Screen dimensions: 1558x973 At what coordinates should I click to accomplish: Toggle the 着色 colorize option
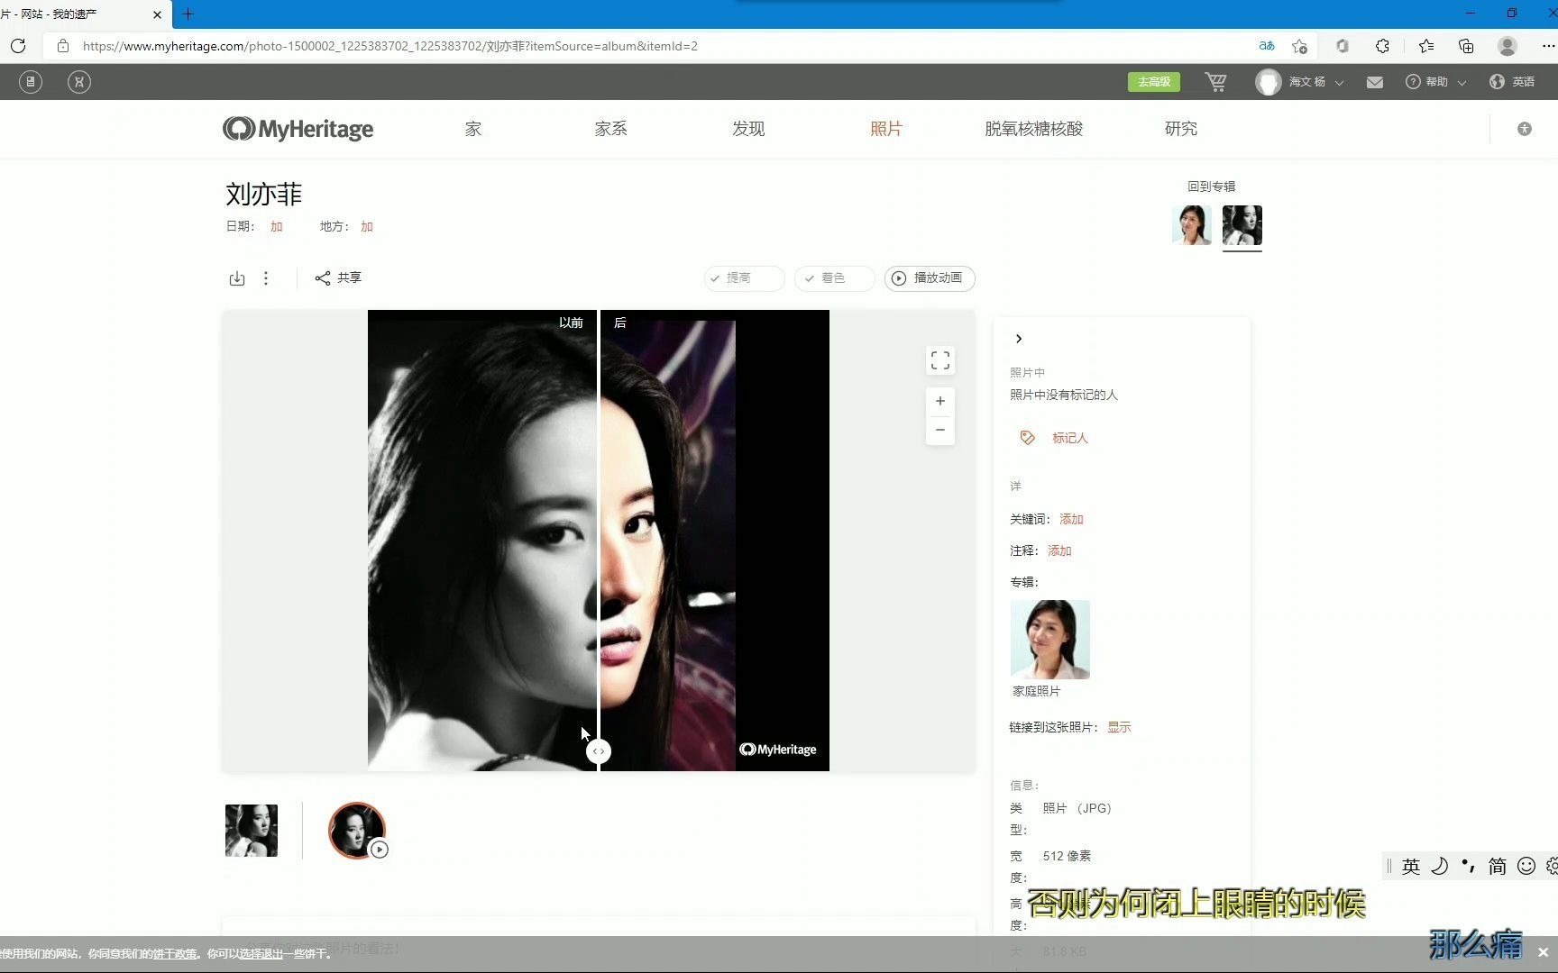(834, 278)
